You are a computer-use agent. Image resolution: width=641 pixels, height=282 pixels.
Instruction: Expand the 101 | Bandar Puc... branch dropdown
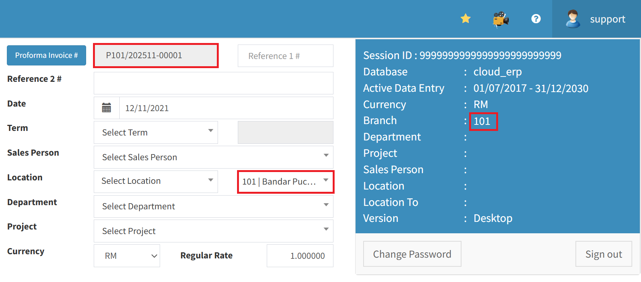click(x=285, y=182)
